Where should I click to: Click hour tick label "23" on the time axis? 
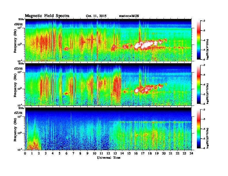184,154
